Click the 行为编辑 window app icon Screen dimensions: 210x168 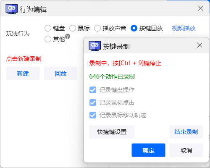pyautogui.click(x=12, y=9)
